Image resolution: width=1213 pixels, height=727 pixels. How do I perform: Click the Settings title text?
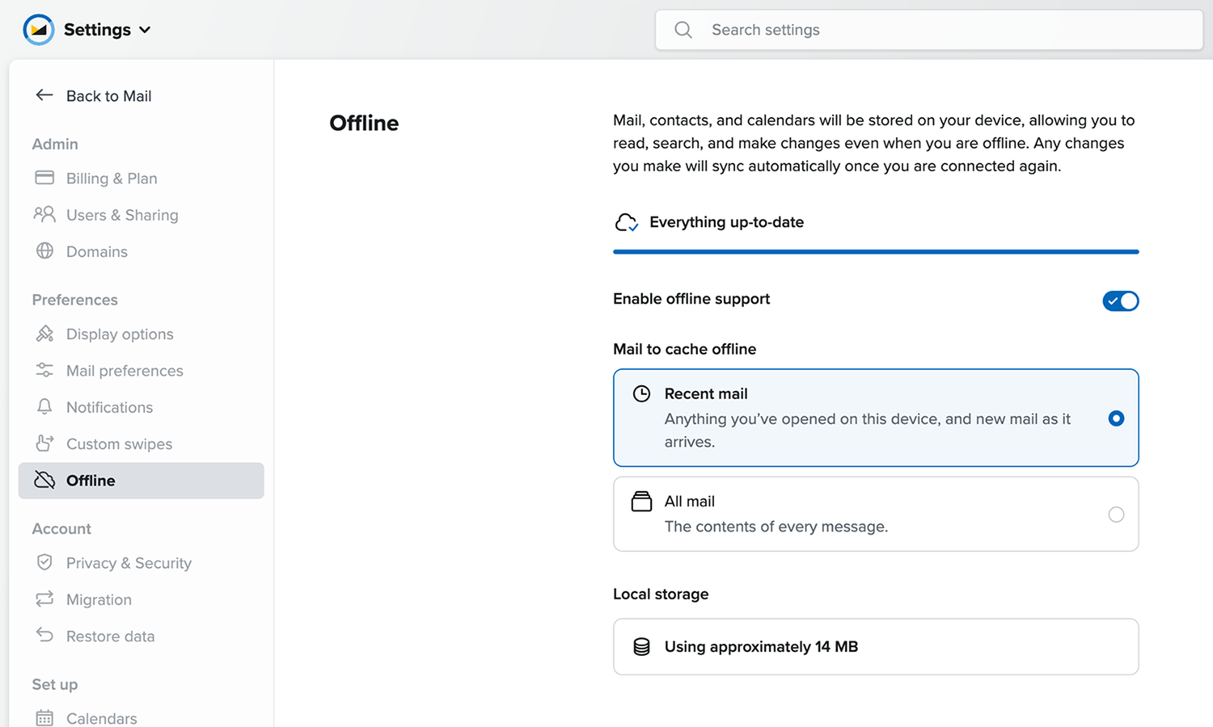[x=97, y=30]
